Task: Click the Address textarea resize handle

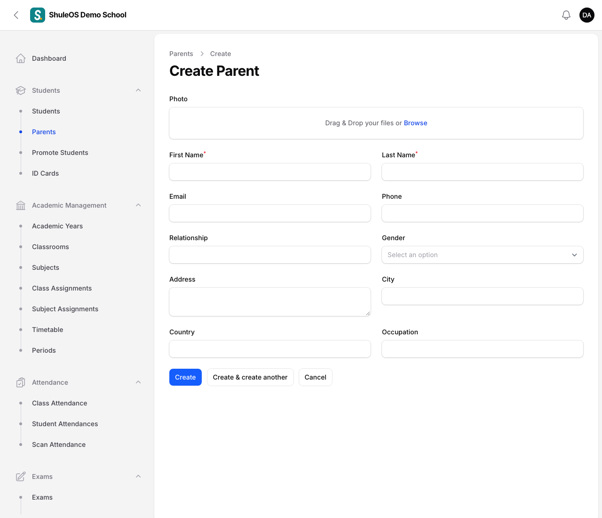Action: tap(368, 313)
